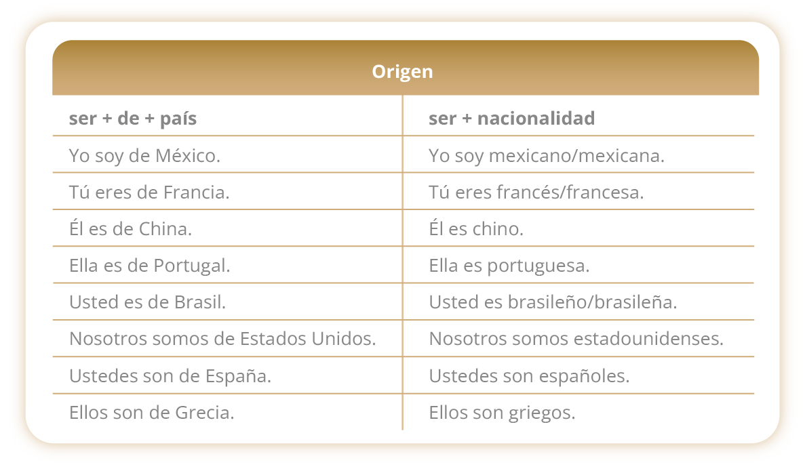
Task: Click the cell 'Yo soy mexicano/mexicana.'
Action: pos(547,155)
